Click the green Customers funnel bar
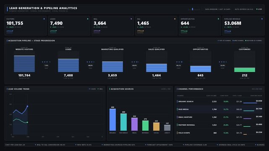 coord(245,70)
